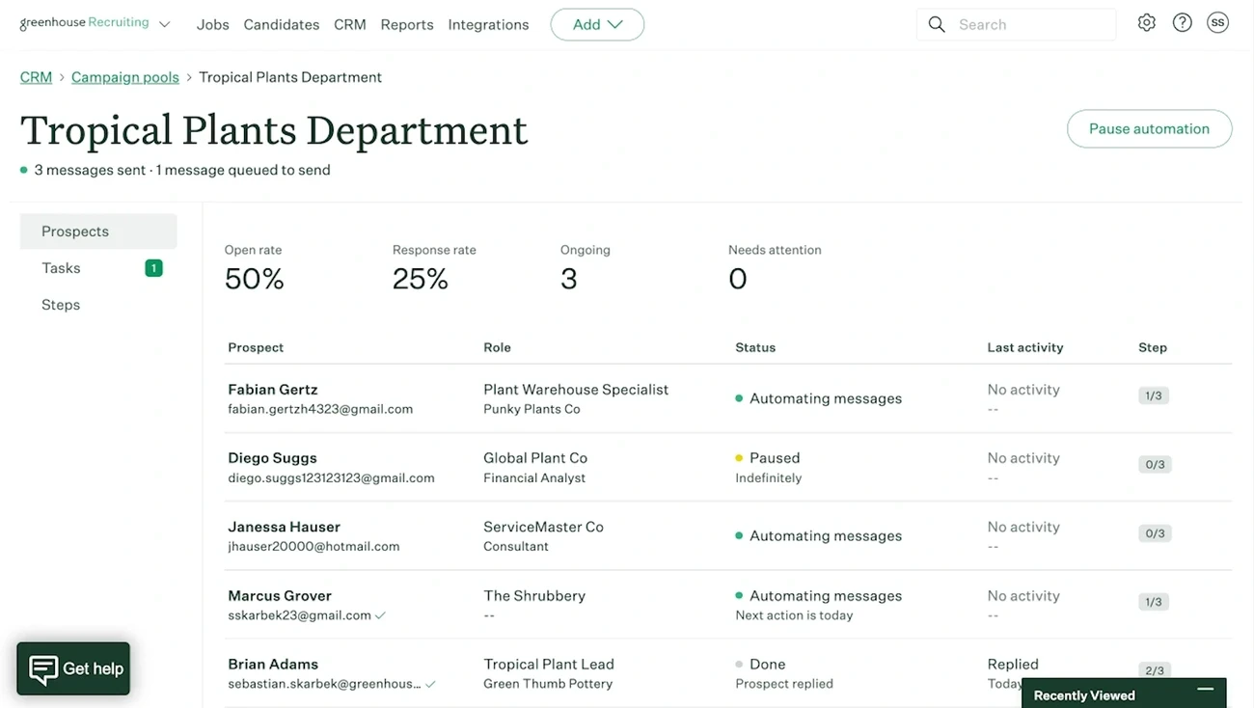The height and width of the screenshot is (708, 1254).
Task: Go to the Reports menu
Action: pos(406,25)
